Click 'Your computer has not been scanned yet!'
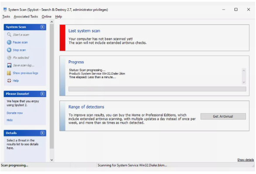 [x=100, y=39]
